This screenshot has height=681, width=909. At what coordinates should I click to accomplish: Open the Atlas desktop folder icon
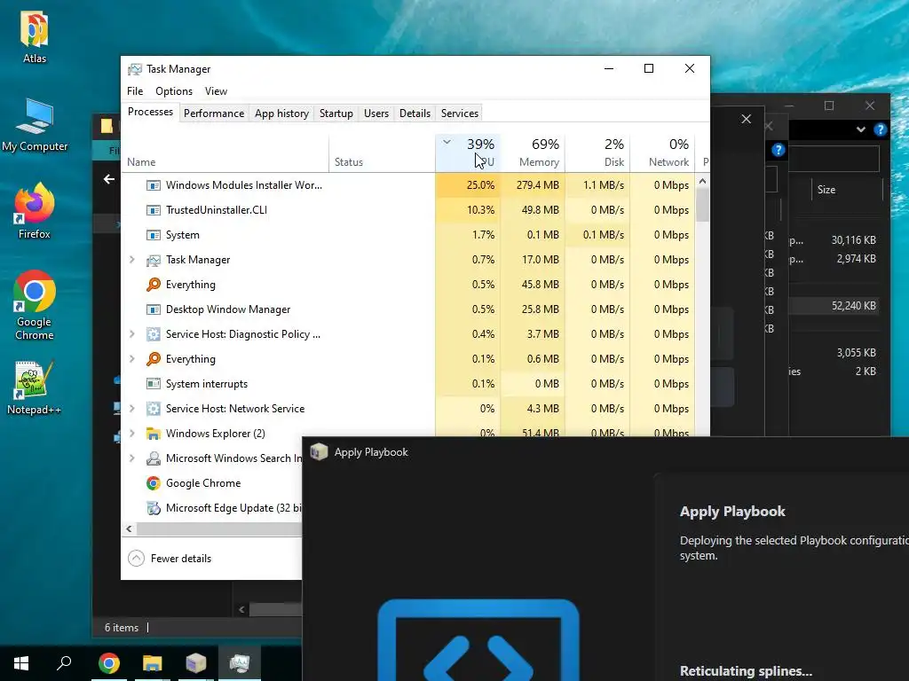pos(35,30)
